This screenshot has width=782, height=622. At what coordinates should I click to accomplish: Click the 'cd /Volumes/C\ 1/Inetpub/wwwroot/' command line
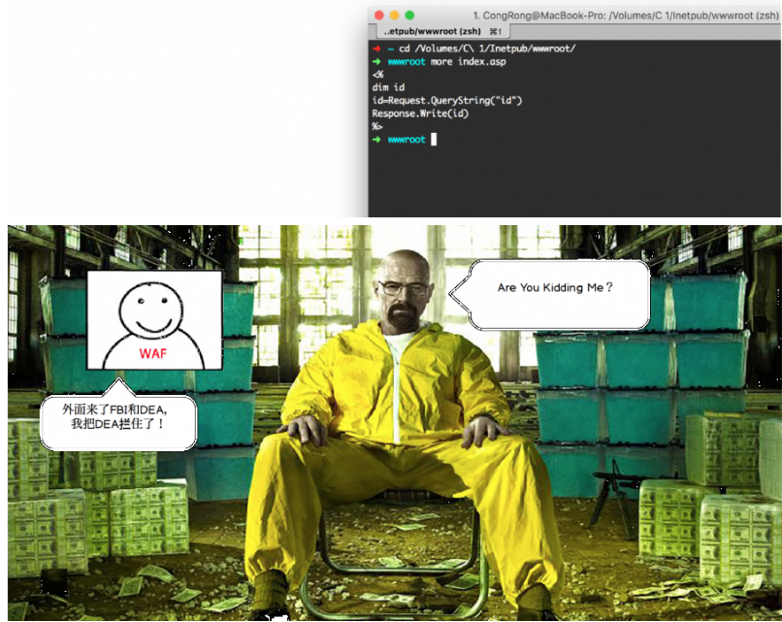coord(487,49)
